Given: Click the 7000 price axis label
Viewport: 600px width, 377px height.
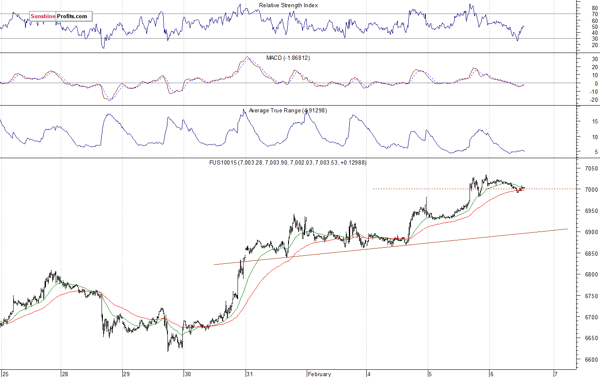Looking at the screenshot, I should [x=591, y=190].
